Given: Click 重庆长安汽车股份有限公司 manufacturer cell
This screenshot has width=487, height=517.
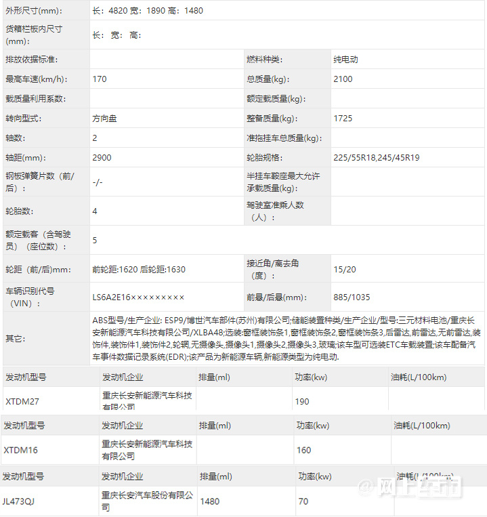Looking at the screenshot, I should pyautogui.click(x=147, y=501).
